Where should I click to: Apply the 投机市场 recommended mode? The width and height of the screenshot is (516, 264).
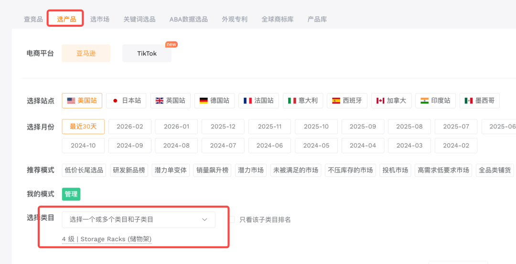coord(395,170)
